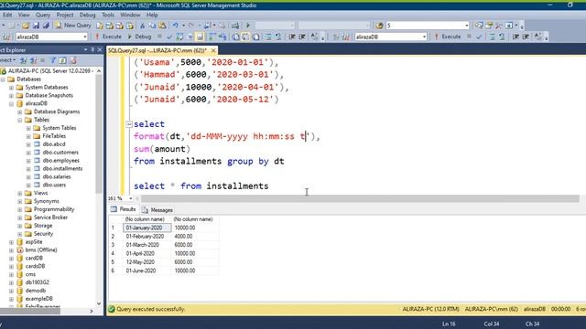Click the left Increase indent icon
586x329 pixels.
point(302,37)
